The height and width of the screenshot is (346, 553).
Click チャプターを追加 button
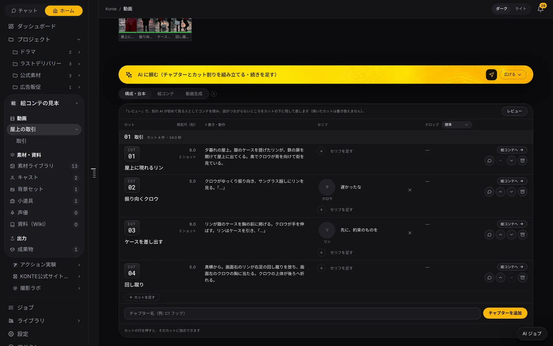505,313
